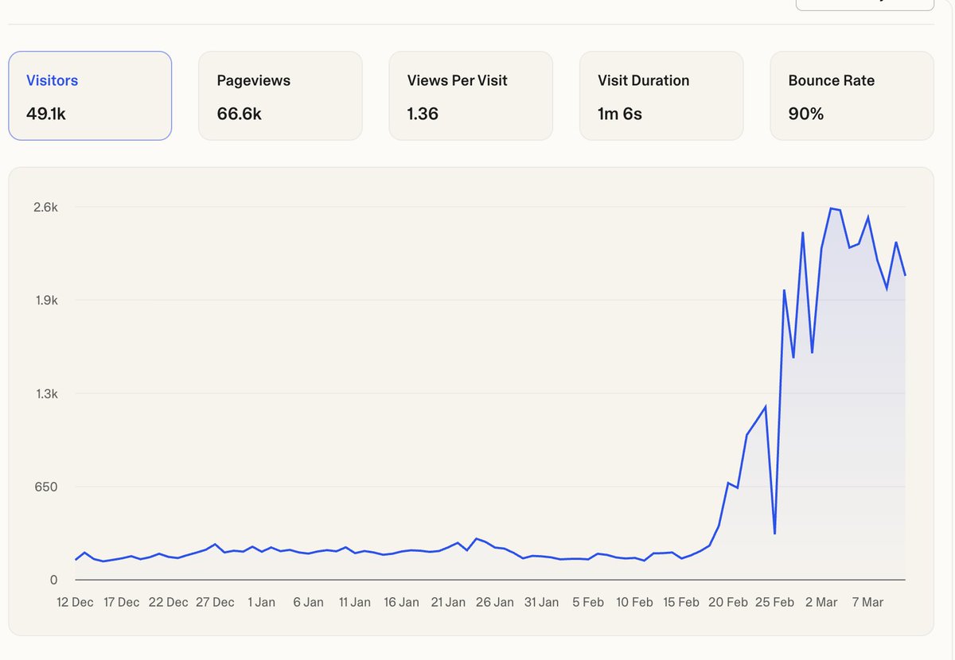Click the 1.3k y-axis label
Screen dimensions: 955x660
tap(45, 394)
